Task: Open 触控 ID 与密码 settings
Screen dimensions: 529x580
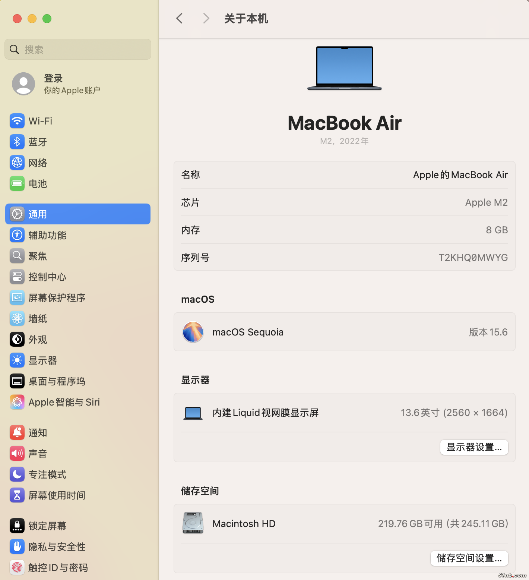Action: tap(78, 568)
